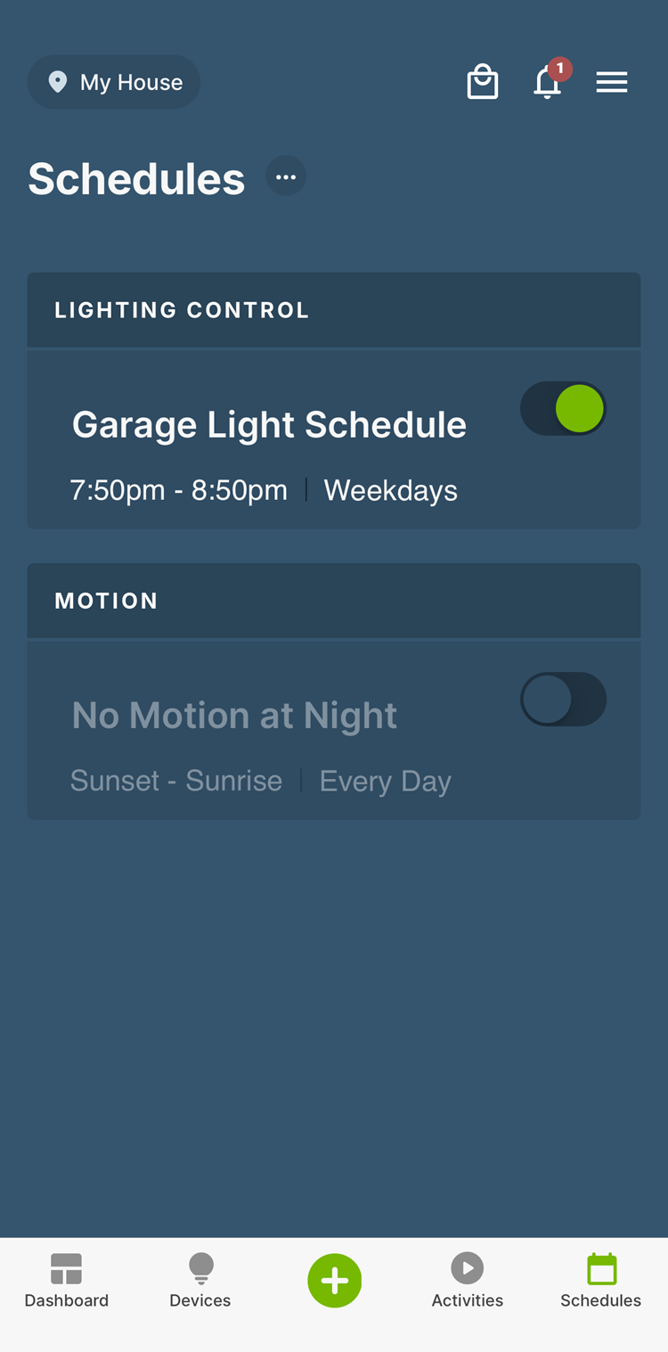Tap the Activities play icon
668x1352 pixels.
tap(467, 1267)
